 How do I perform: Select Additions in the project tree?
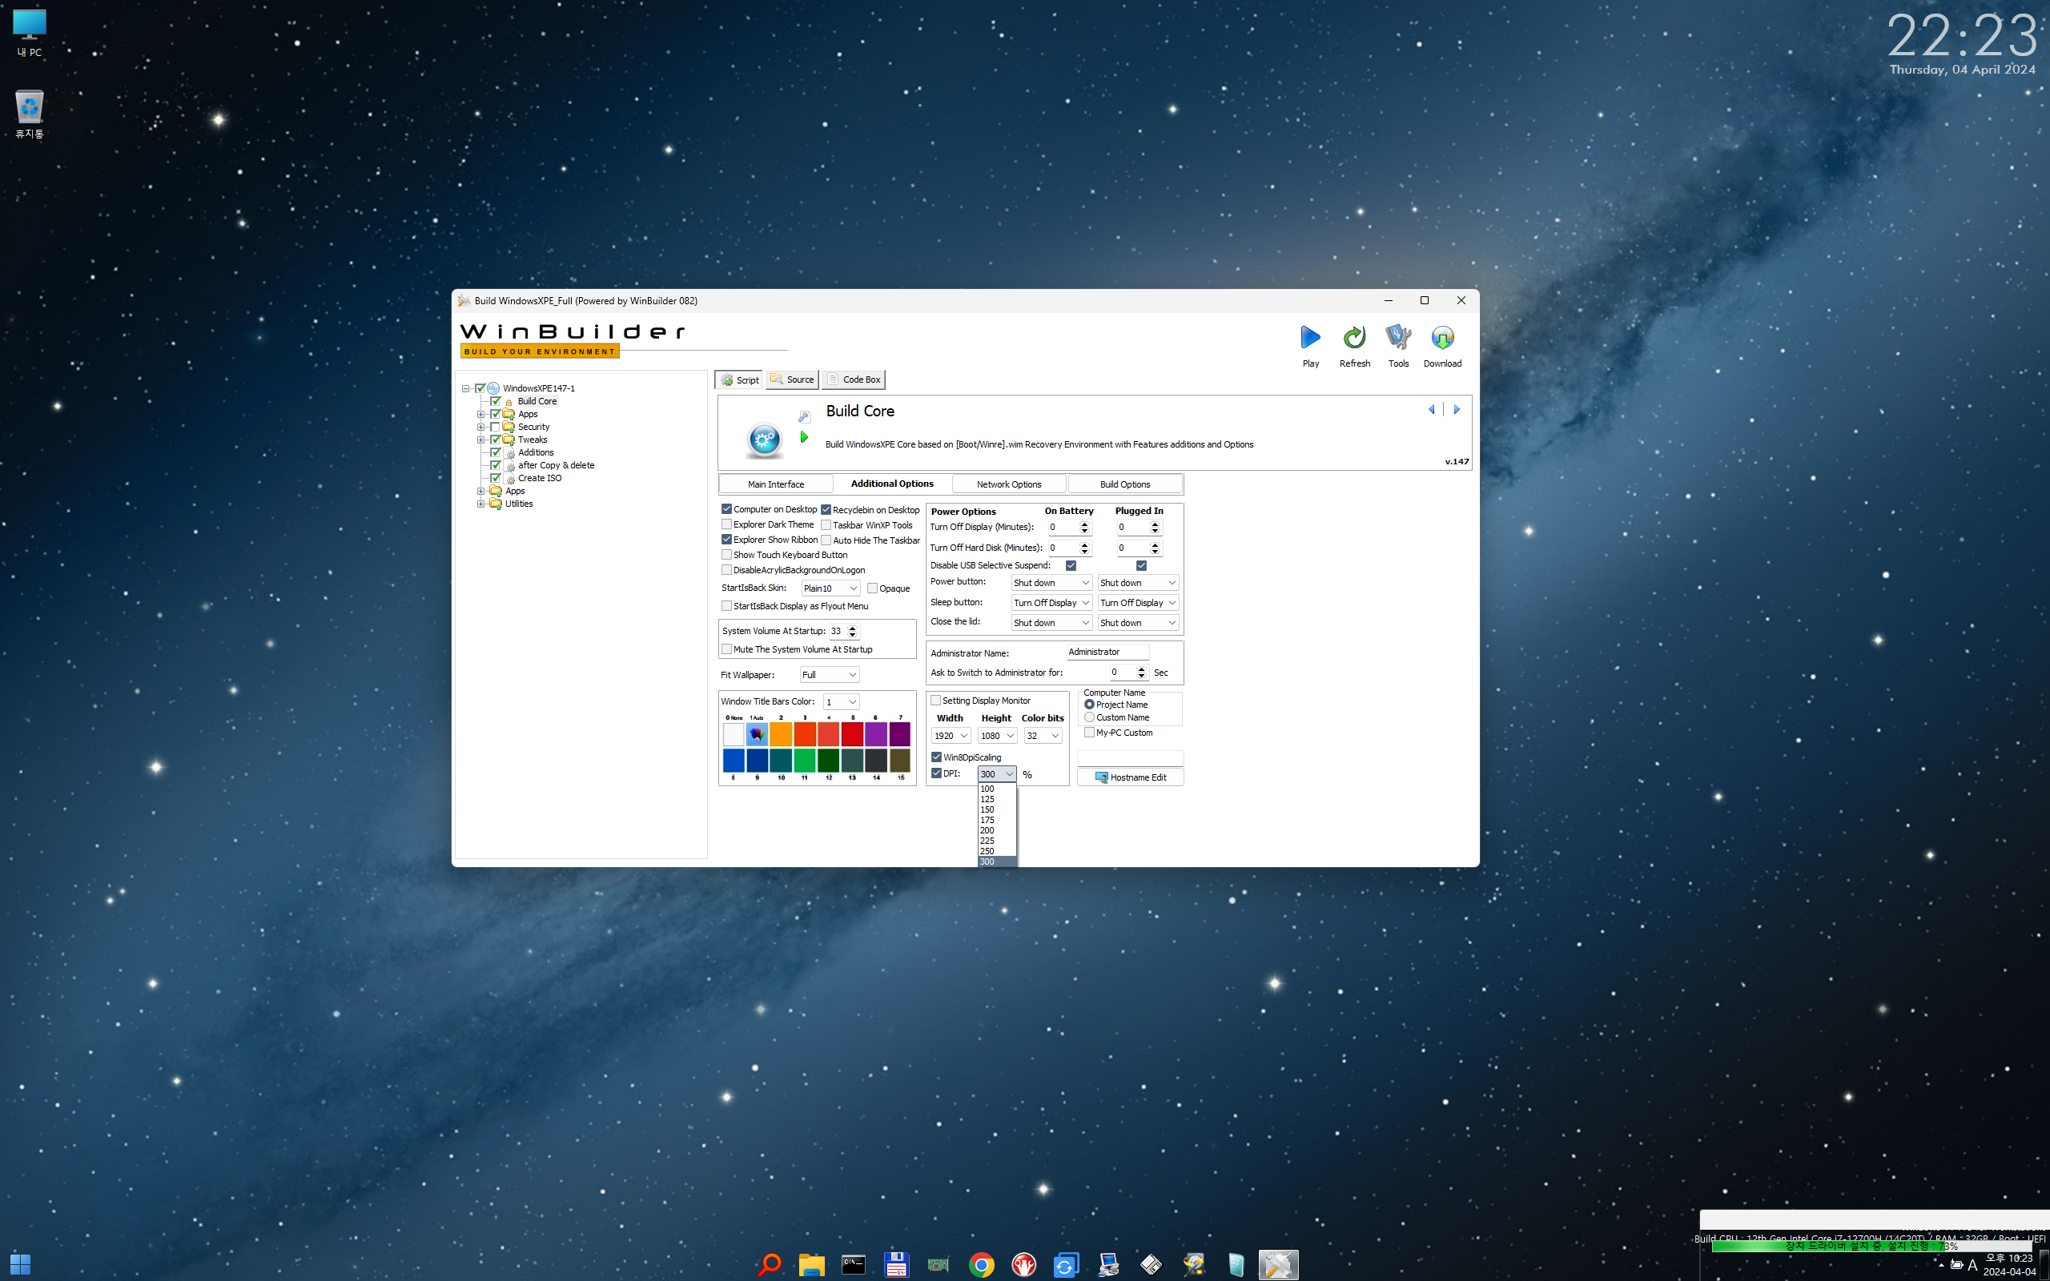(x=536, y=452)
